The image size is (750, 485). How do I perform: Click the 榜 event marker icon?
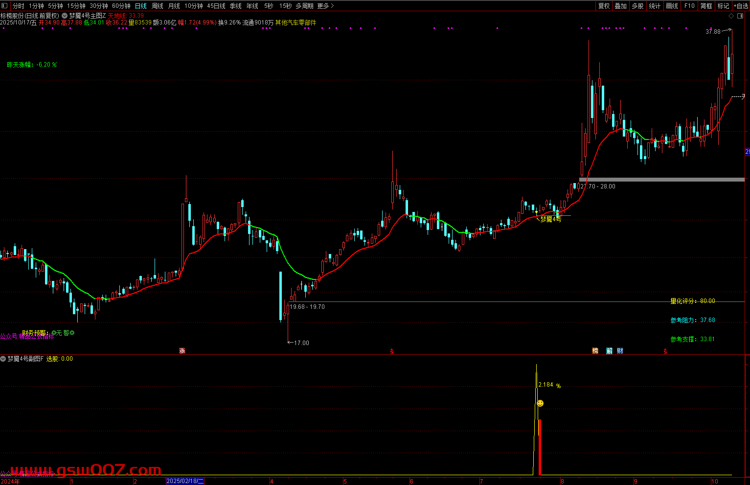[595, 351]
